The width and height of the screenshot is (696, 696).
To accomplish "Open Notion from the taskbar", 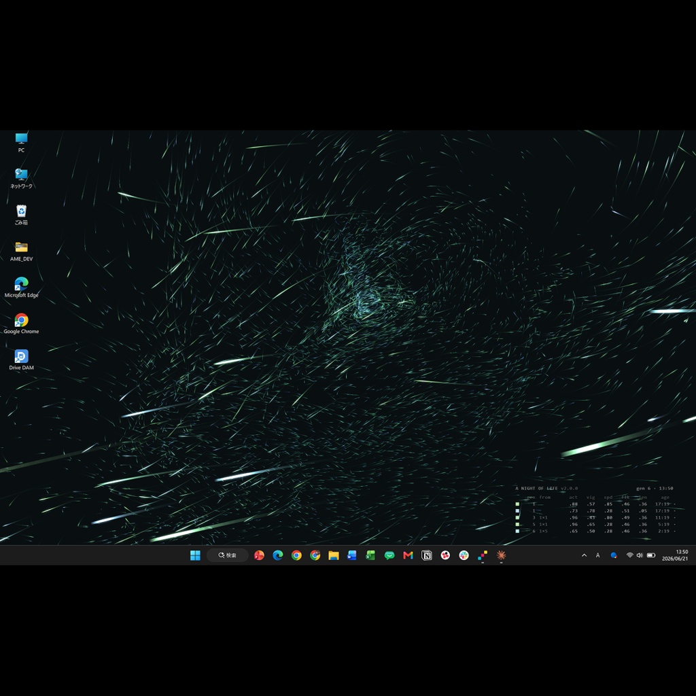I will pyautogui.click(x=427, y=555).
